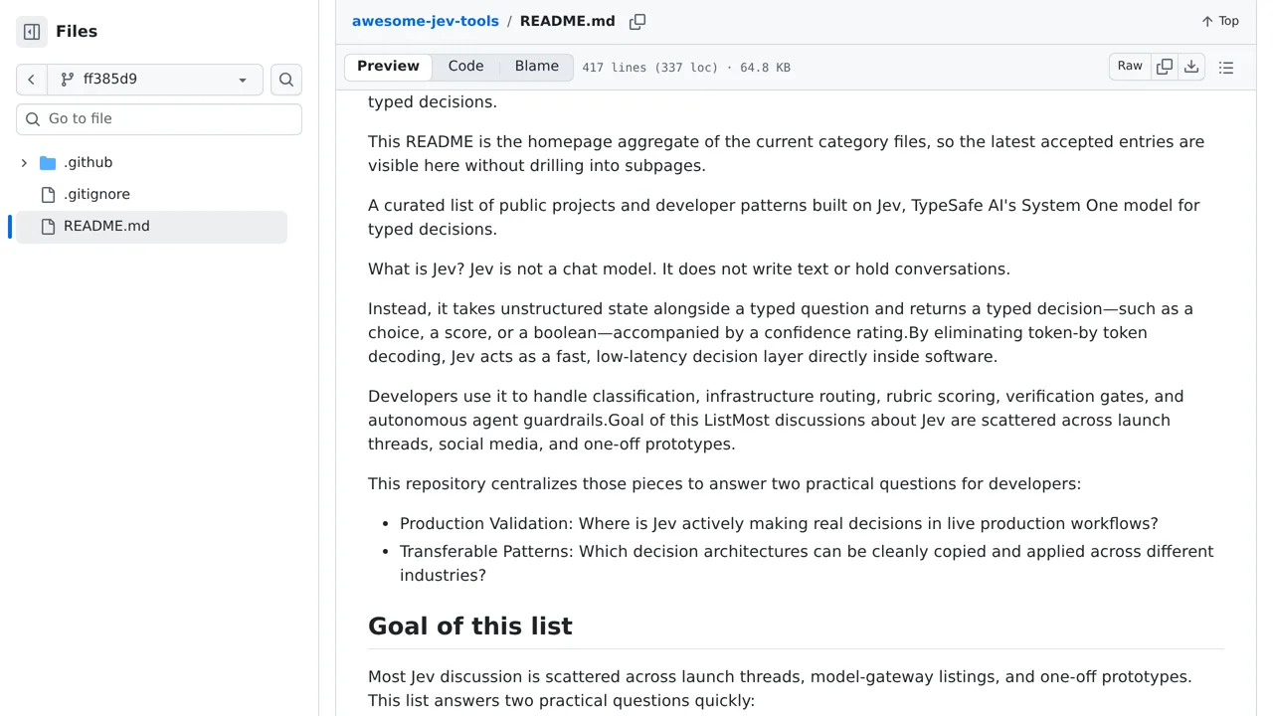Viewport: 1273px width, 716px height.
Task: Click the README.md file icon in tree
Action: [x=48, y=227]
